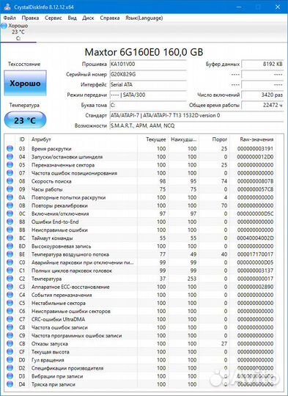This screenshot has height=396, width=288.
Task: Select row text Вибрации при записи
Action: pyautogui.click(x=57, y=376)
